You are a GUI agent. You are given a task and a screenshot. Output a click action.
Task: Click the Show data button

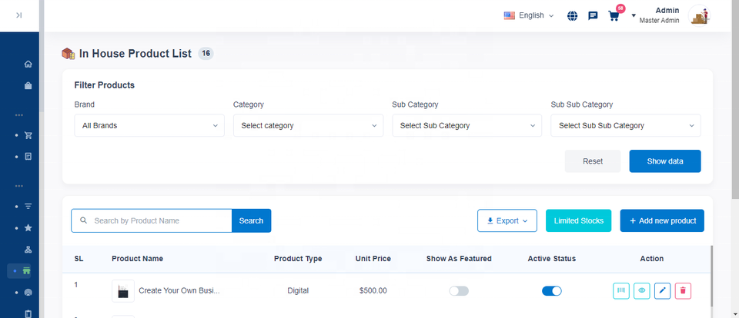point(664,161)
